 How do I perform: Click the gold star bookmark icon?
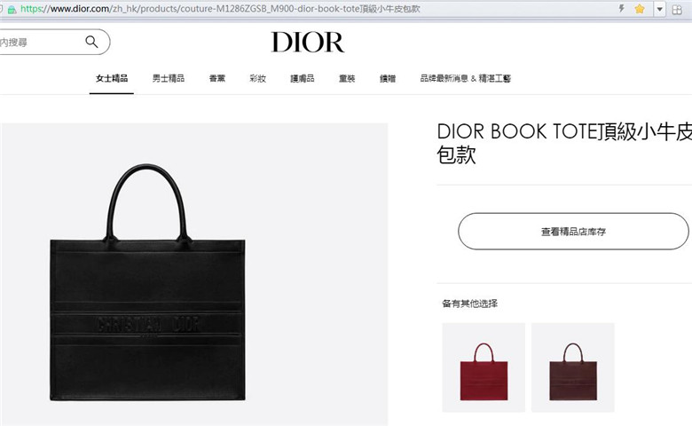coord(640,8)
